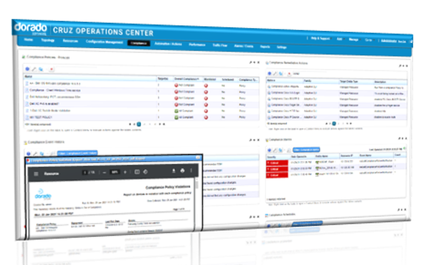Zoom out in the PDF report viewer
The width and height of the screenshot is (435, 265).
coord(104,172)
